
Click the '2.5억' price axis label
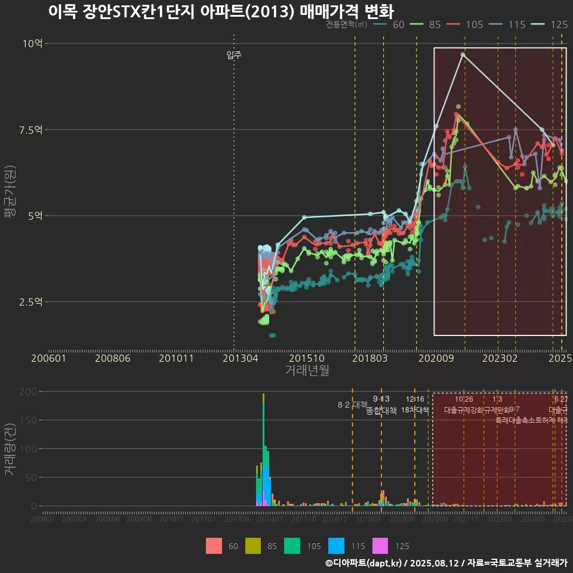30,302
